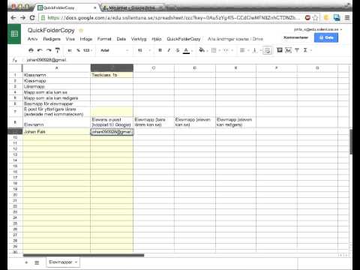Reload the browser page
The height and width of the screenshot is (270, 360).
click(32, 18)
